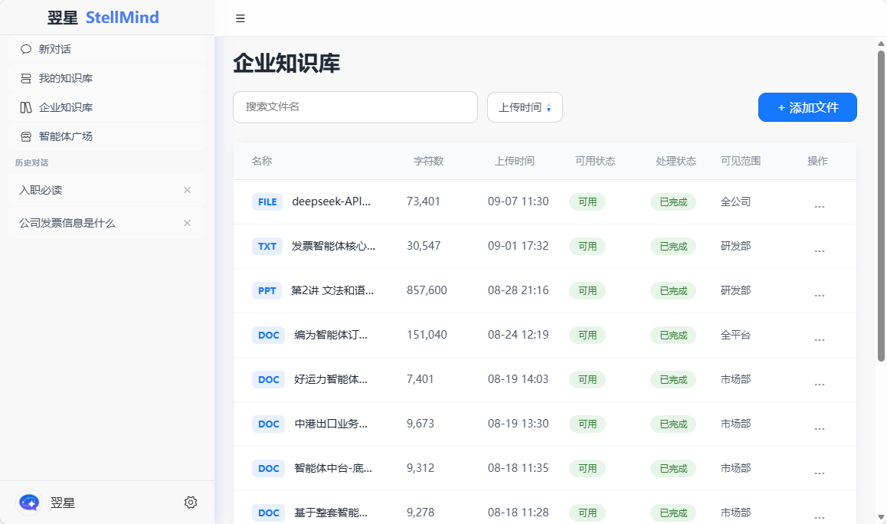Click upload time 08-19 14:03

click(518, 379)
